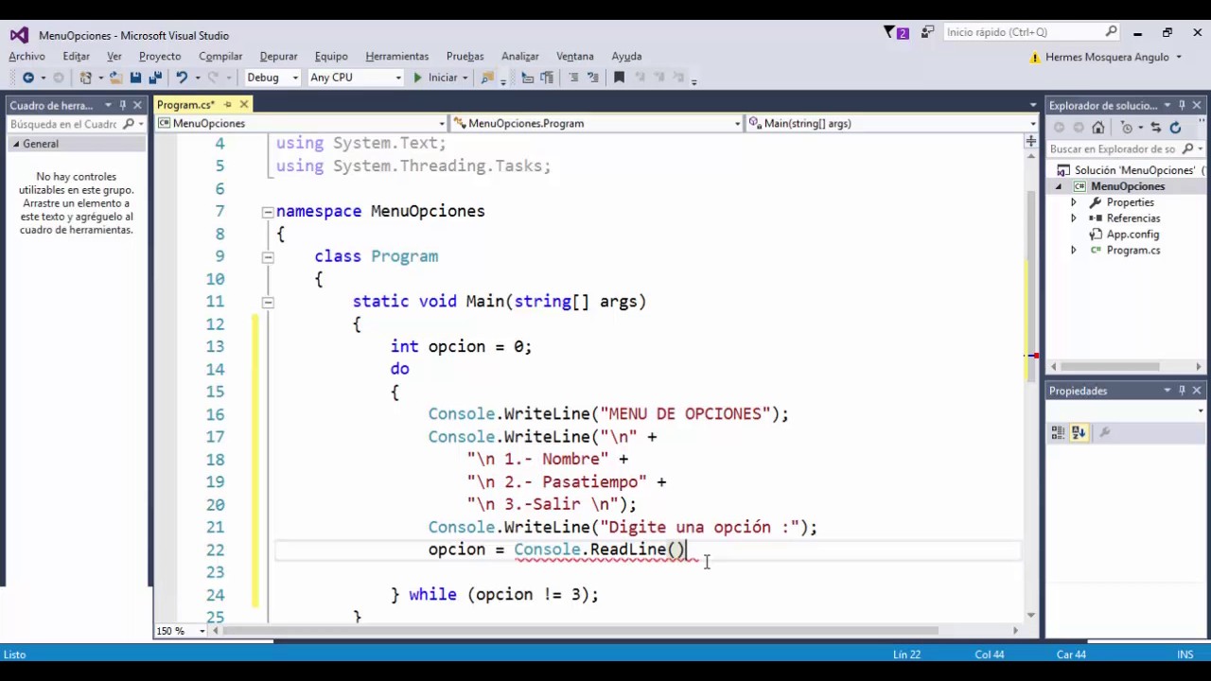Open the Depurar menu
Viewport: 1211px width, 681px height.
click(x=278, y=57)
